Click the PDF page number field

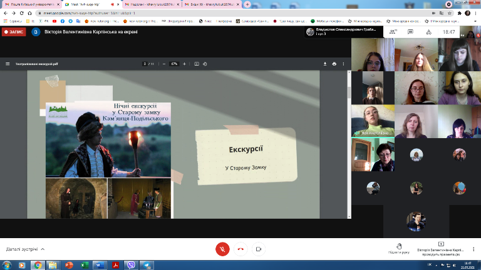tap(145, 64)
